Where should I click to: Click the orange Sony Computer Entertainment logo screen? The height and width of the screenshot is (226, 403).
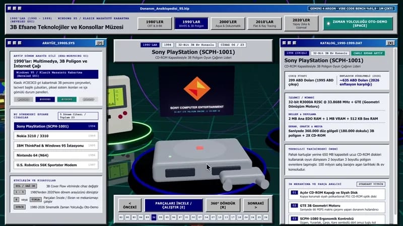pos(196,91)
